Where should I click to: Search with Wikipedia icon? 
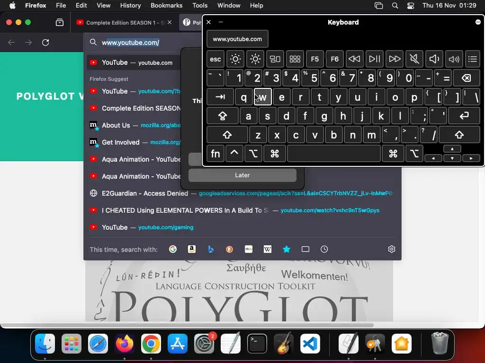(268, 249)
